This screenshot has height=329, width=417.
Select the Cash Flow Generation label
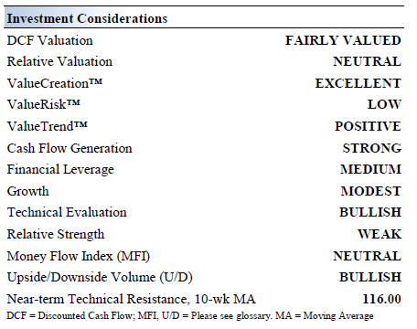tap(69, 148)
